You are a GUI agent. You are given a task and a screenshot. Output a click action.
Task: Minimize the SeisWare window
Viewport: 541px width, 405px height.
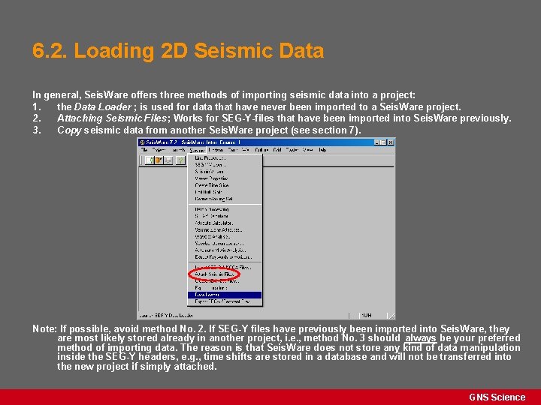click(377, 142)
